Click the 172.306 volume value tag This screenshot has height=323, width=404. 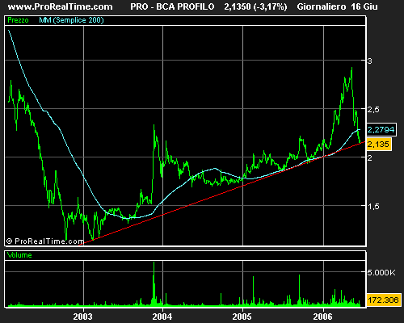pos(384,300)
